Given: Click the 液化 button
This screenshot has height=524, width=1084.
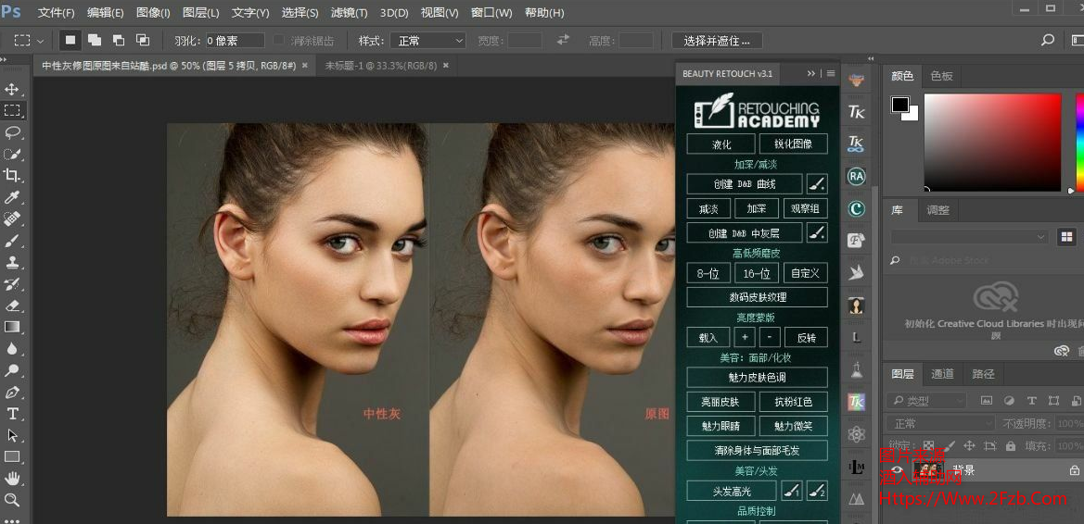Looking at the screenshot, I should click(x=721, y=144).
